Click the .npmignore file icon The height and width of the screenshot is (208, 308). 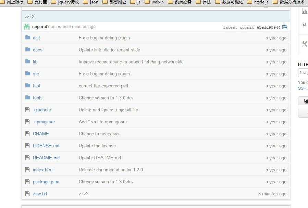[x=27, y=122]
